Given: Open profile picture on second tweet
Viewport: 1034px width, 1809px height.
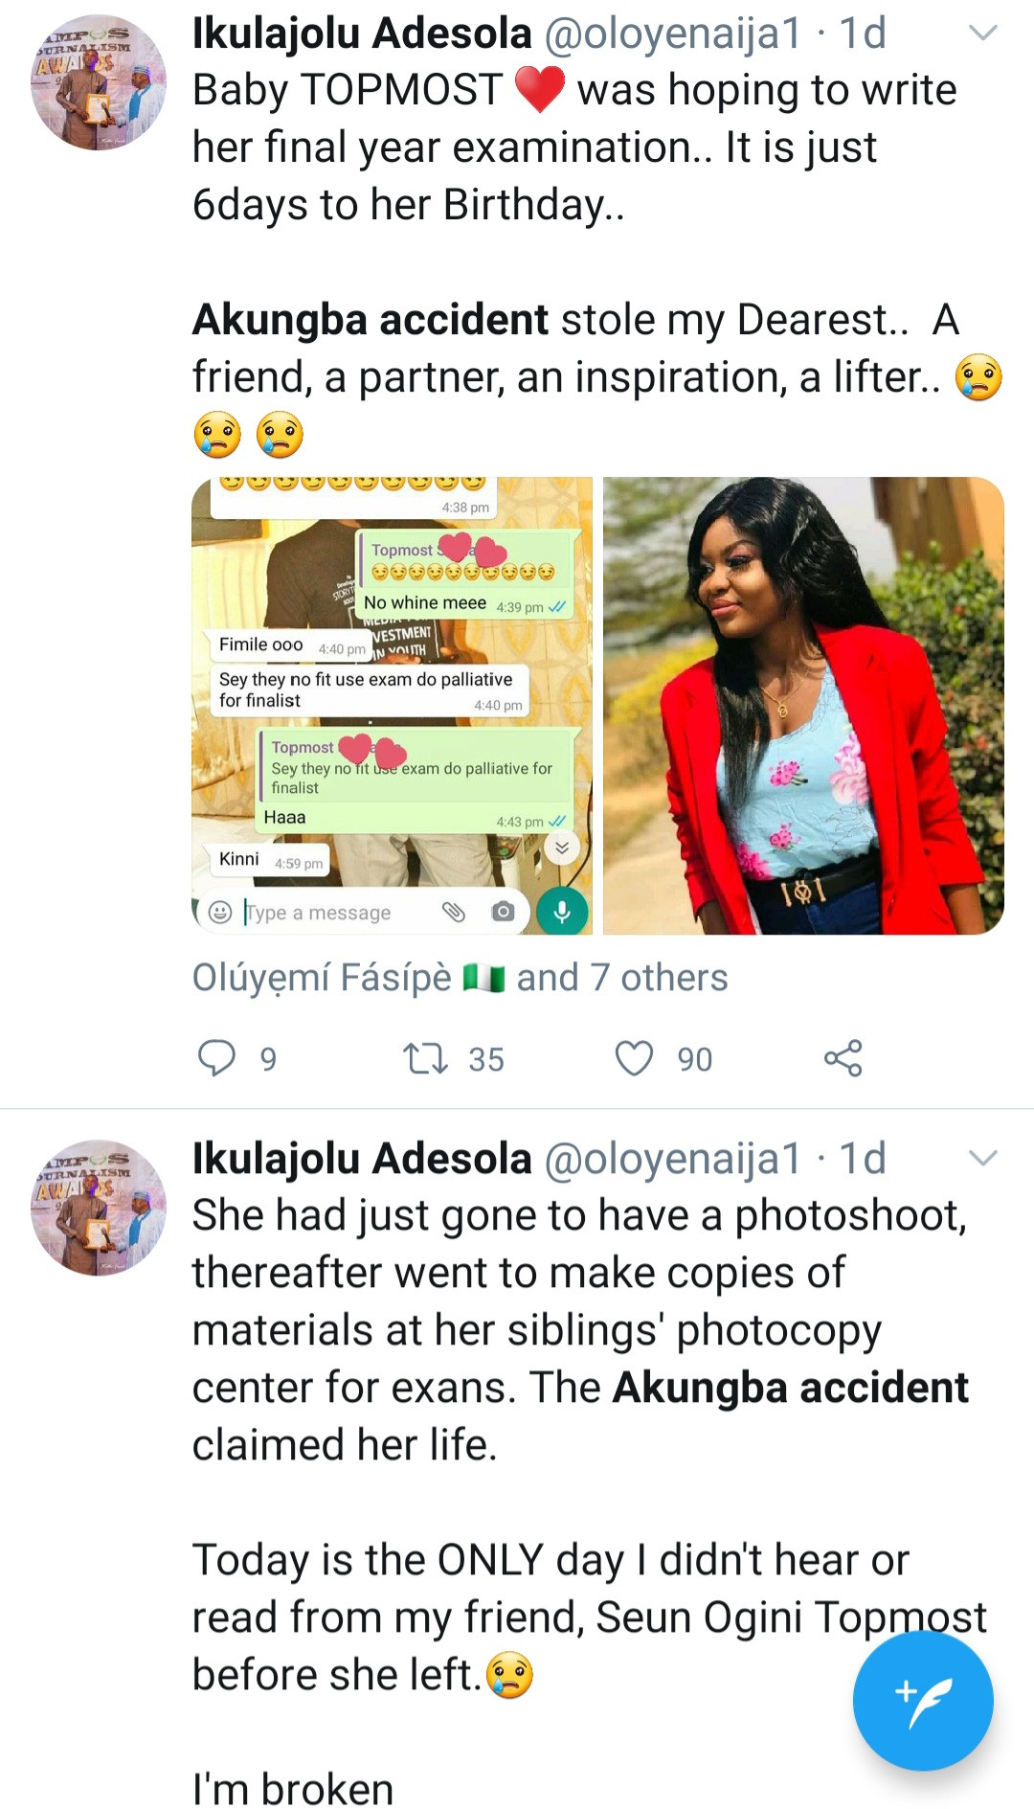Looking at the screenshot, I should point(99,1208).
